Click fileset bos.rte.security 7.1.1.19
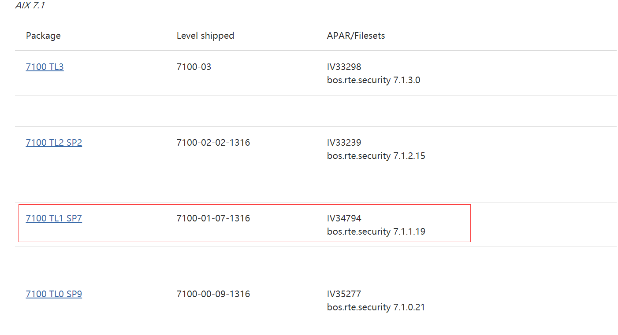 [x=376, y=232]
